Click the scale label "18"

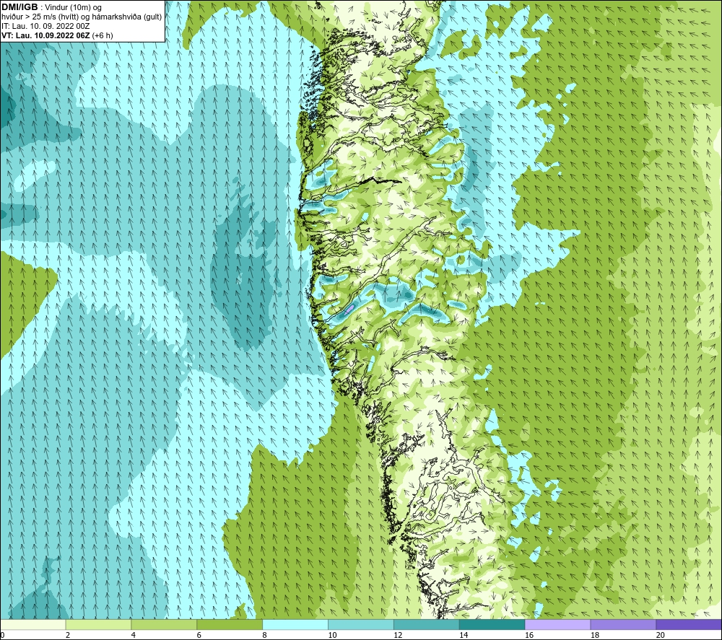coord(594,635)
